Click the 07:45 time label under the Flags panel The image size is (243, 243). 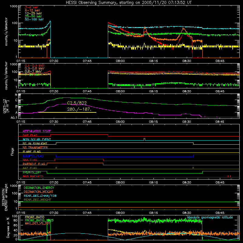87,183
